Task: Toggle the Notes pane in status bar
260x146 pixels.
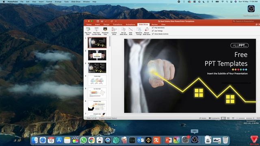Action: [203, 118]
